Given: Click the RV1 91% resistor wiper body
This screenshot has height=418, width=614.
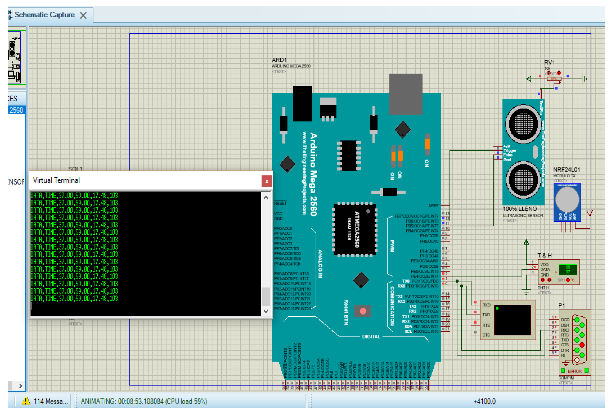Looking at the screenshot, I should [x=554, y=79].
